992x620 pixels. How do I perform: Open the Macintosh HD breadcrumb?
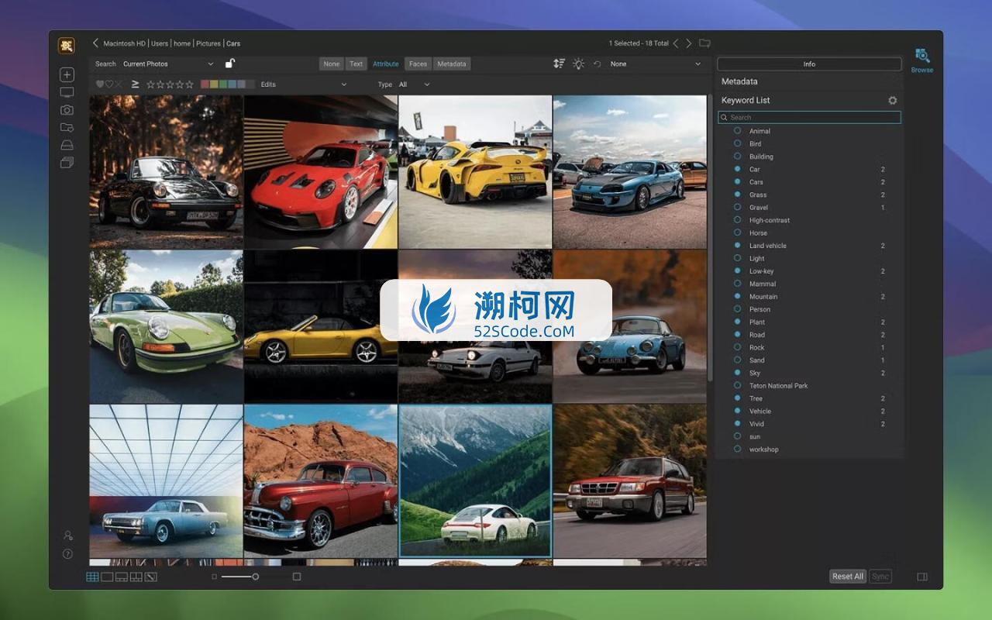click(x=124, y=43)
